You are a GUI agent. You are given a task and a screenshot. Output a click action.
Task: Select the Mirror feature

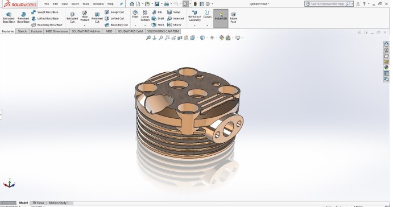(174, 25)
